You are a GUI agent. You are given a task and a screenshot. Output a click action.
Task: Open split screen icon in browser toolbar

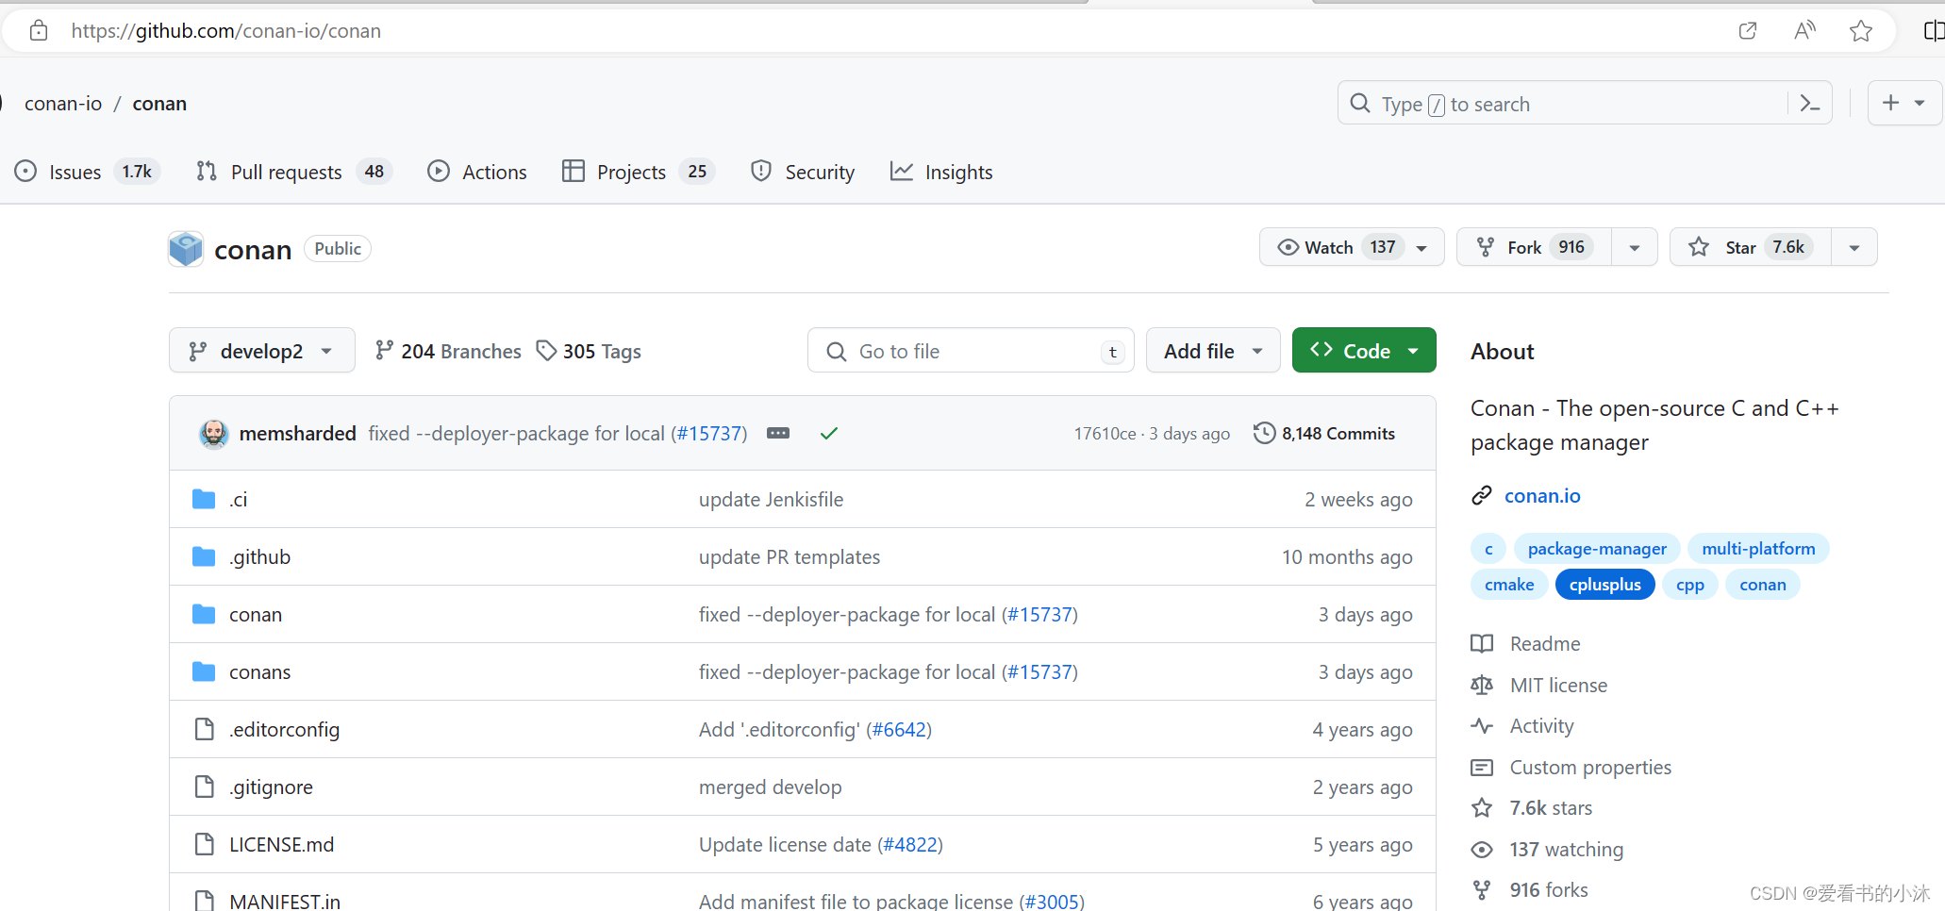1934,31
